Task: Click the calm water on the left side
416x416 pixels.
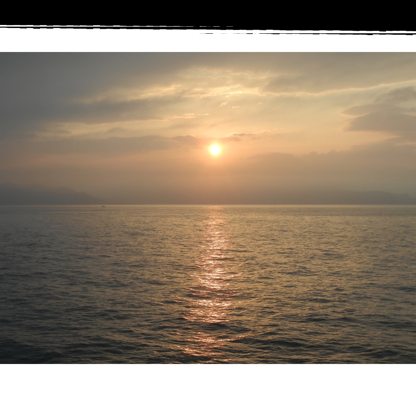Action: [x=62, y=258]
